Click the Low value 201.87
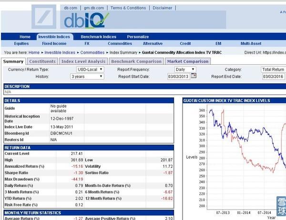The width and height of the screenshot is (286, 220). 166,160
